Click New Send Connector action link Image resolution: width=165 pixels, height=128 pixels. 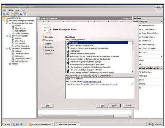pyautogui.click(x=147, y=44)
